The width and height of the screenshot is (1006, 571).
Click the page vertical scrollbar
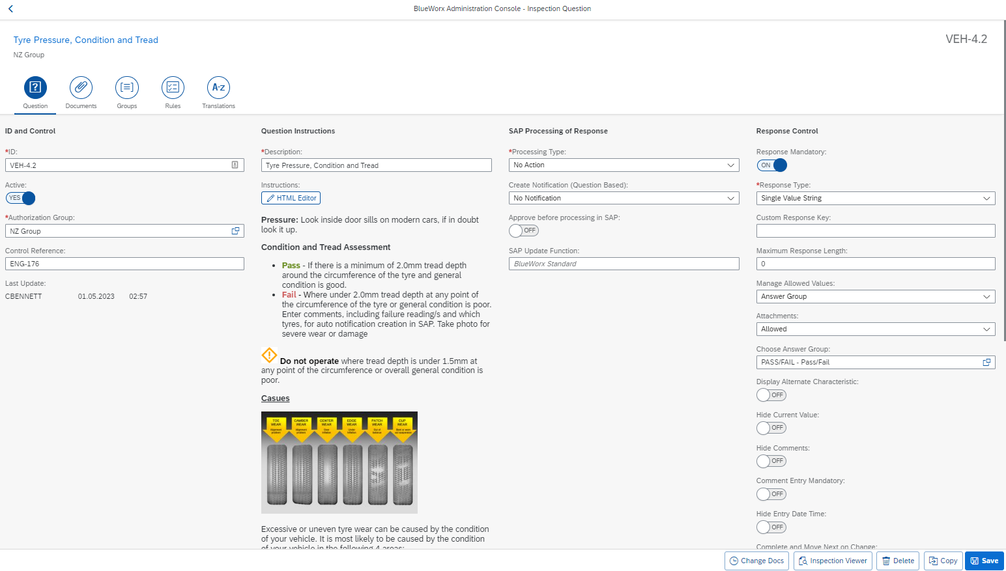[1004, 179]
